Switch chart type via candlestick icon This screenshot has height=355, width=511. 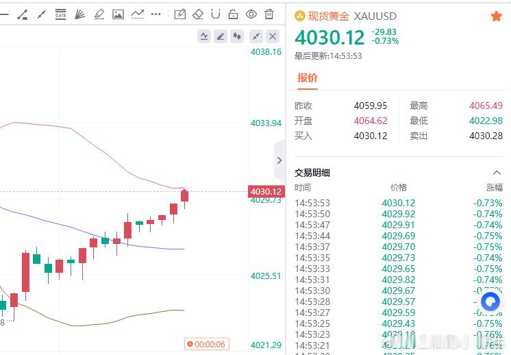tap(237, 36)
